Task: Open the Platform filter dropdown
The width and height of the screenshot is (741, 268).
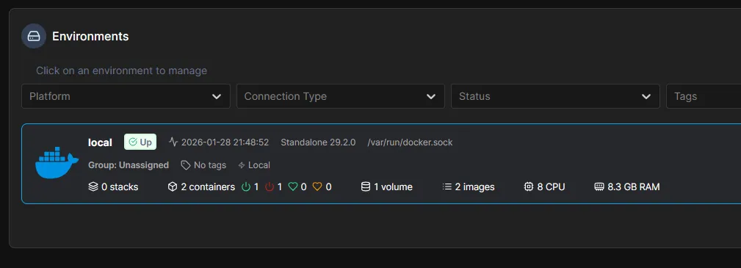Action: [126, 96]
